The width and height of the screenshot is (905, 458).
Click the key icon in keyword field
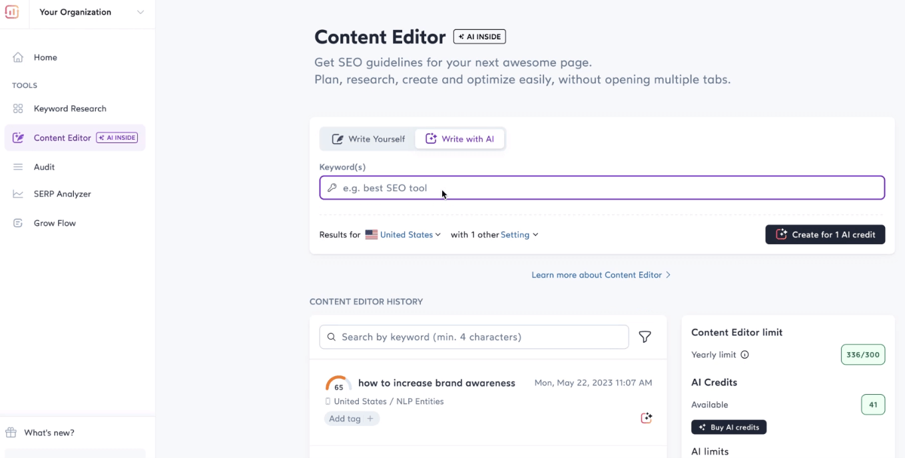click(332, 188)
